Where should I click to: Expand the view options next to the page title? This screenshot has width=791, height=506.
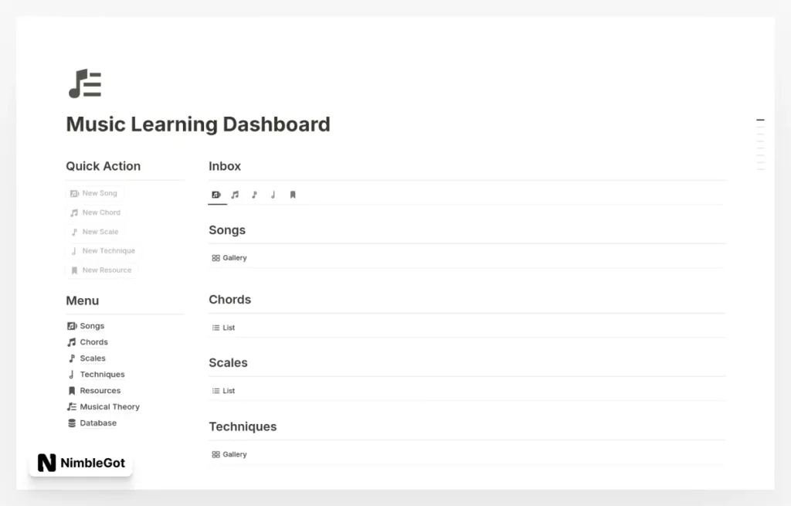coord(760,120)
